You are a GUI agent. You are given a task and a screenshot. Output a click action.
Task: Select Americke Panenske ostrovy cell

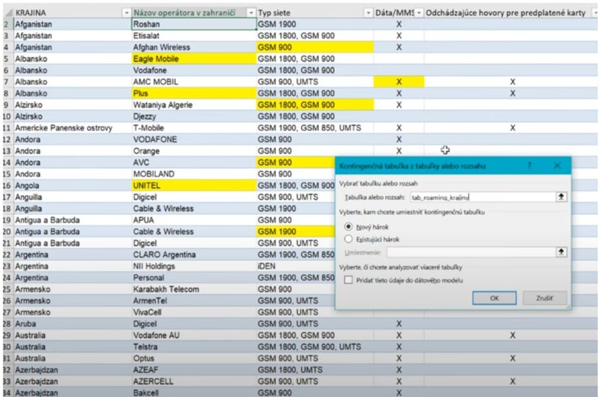73,128
